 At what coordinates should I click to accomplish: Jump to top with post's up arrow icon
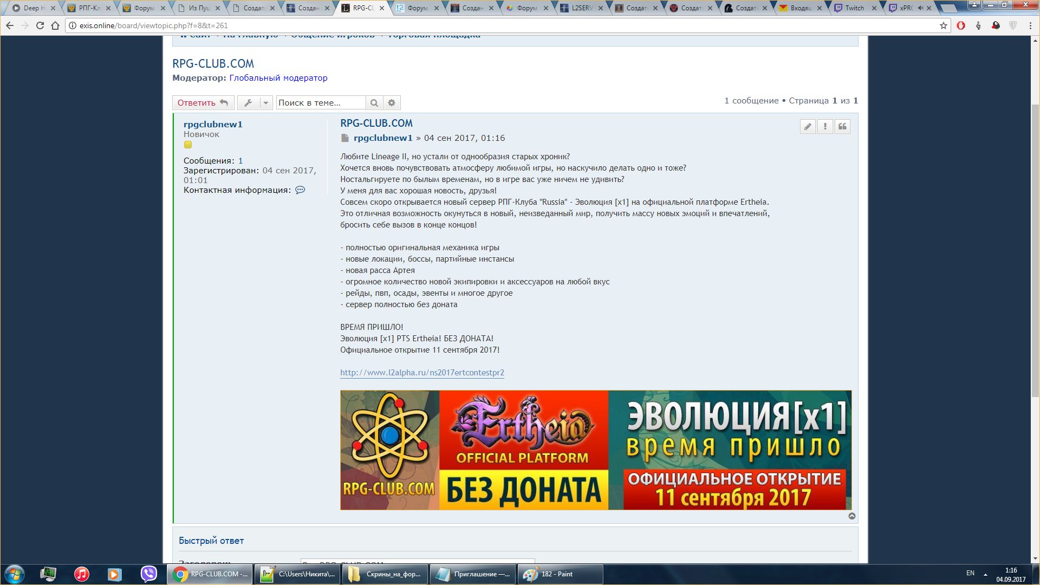coord(851,516)
